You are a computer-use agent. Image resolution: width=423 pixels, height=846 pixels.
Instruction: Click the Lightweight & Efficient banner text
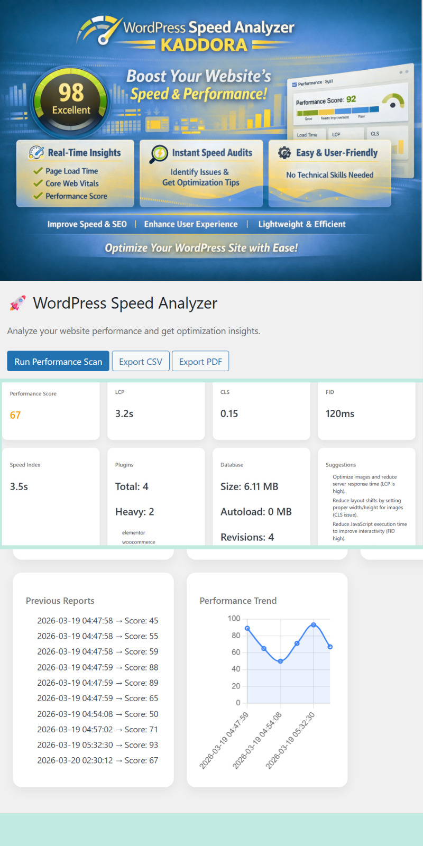tap(302, 224)
